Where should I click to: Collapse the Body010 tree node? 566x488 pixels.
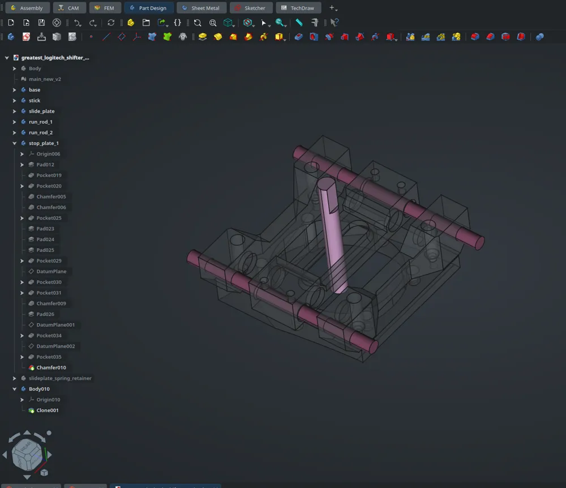[15, 389]
